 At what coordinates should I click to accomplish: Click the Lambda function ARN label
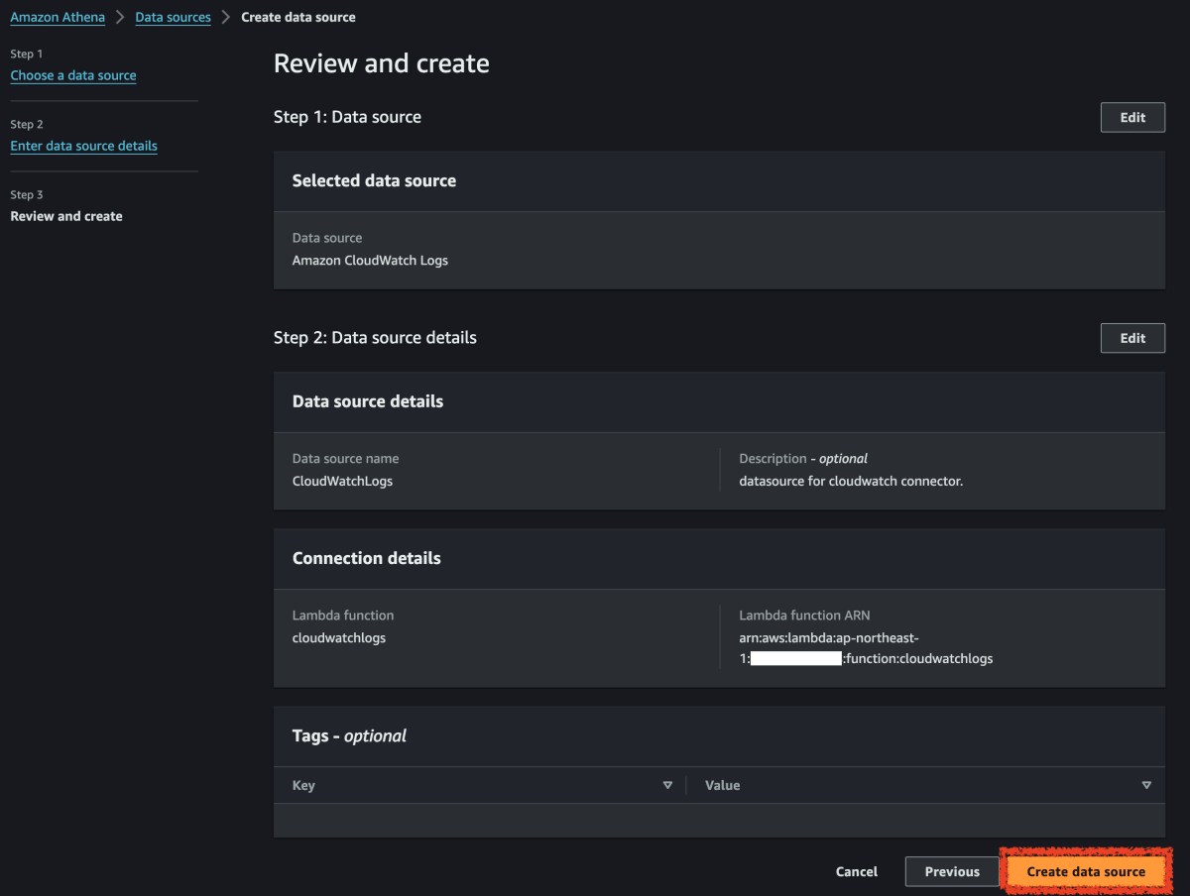click(804, 616)
